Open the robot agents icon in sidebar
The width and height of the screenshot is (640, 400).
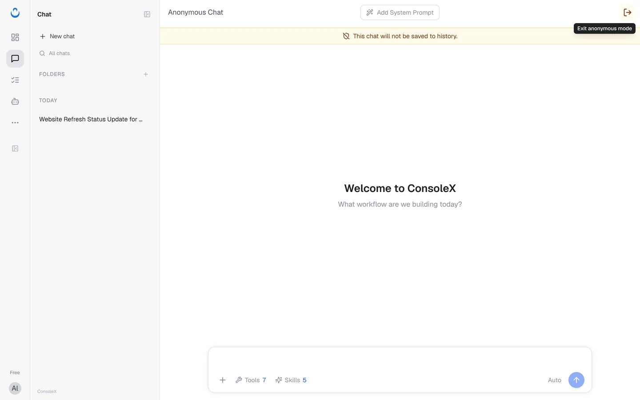(15, 101)
